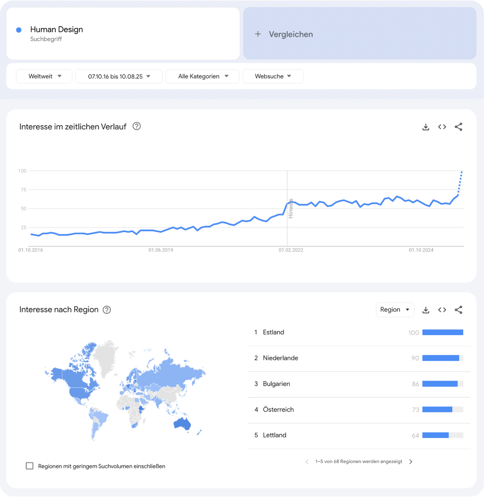Expand the Alle Kategorien dropdown

(x=202, y=76)
